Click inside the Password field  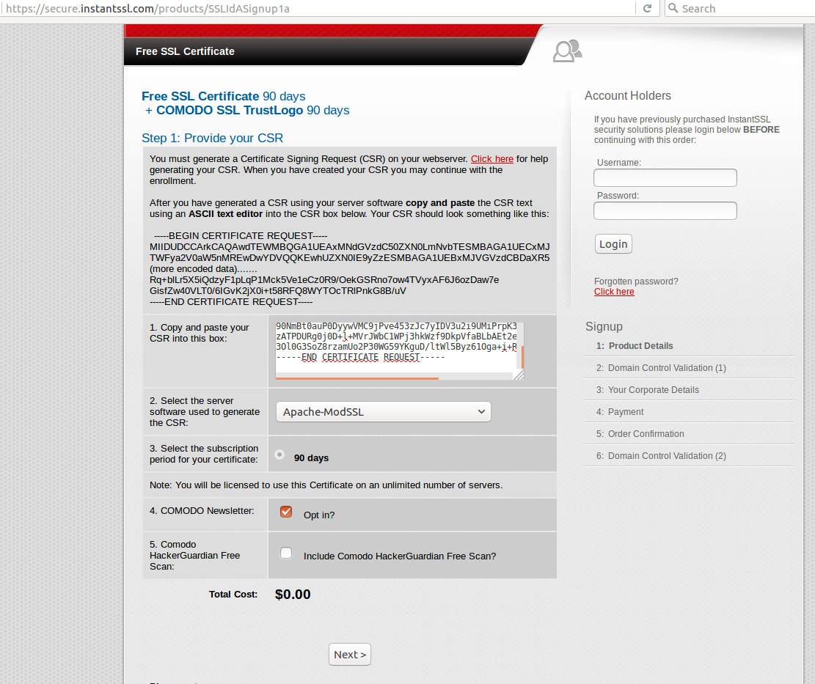point(665,210)
